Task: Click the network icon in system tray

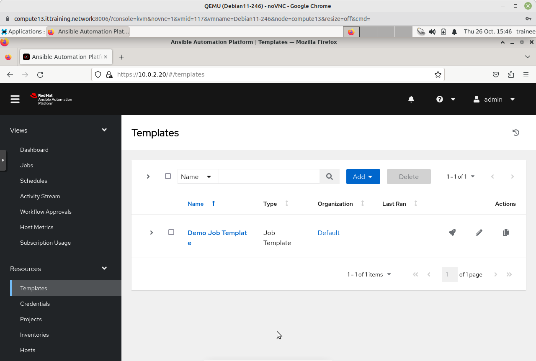Action: coord(421,31)
